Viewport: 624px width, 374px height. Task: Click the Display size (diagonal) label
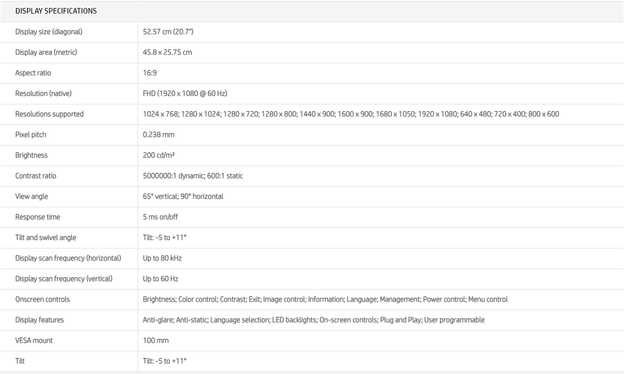(49, 32)
